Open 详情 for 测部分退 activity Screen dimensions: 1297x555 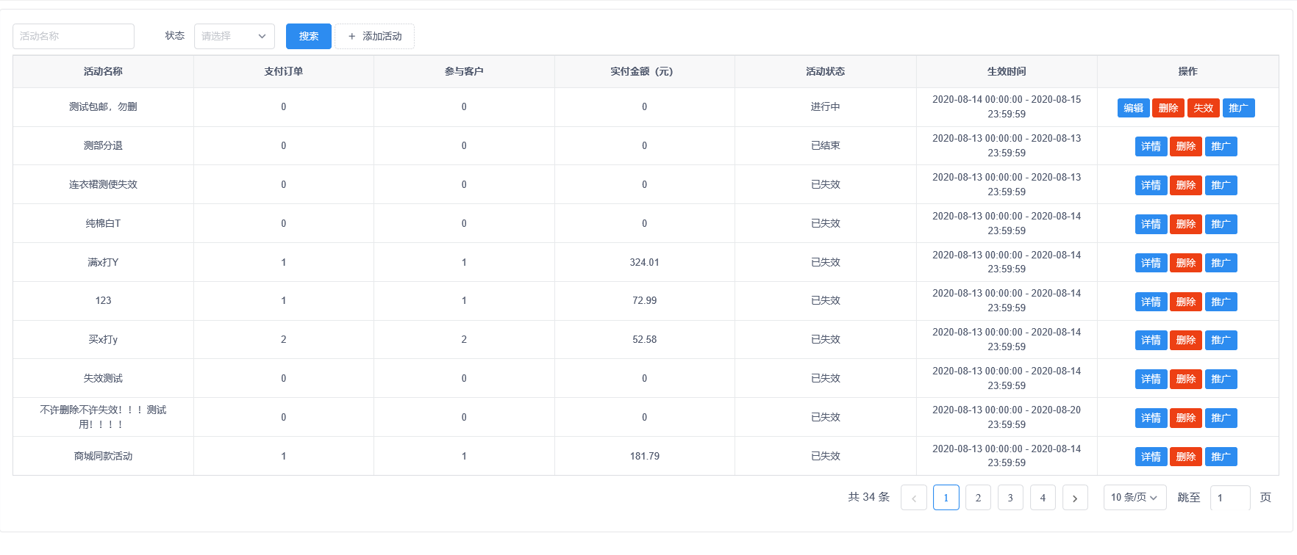click(1151, 147)
